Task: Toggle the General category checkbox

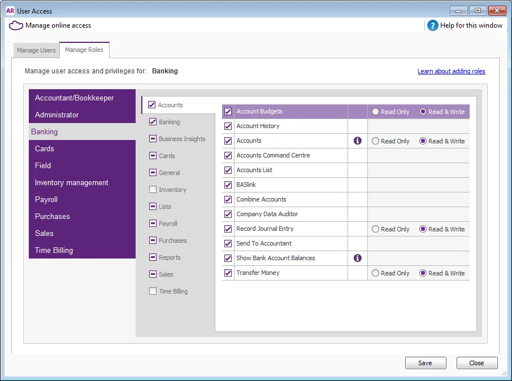Action: click(153, 173)
